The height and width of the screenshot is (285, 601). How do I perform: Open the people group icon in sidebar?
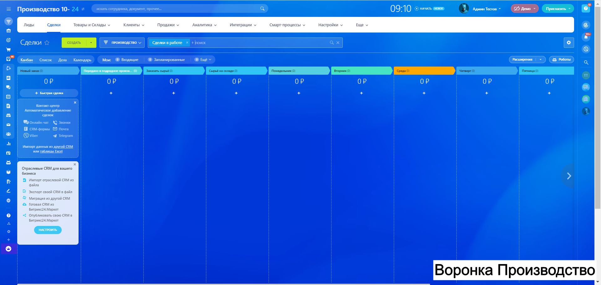[x=8, y=134]
